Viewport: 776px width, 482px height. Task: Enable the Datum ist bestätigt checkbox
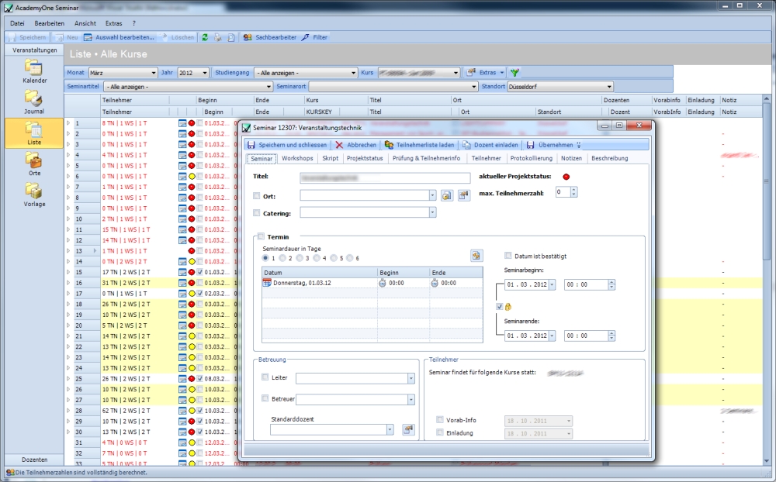click(508, 256)
